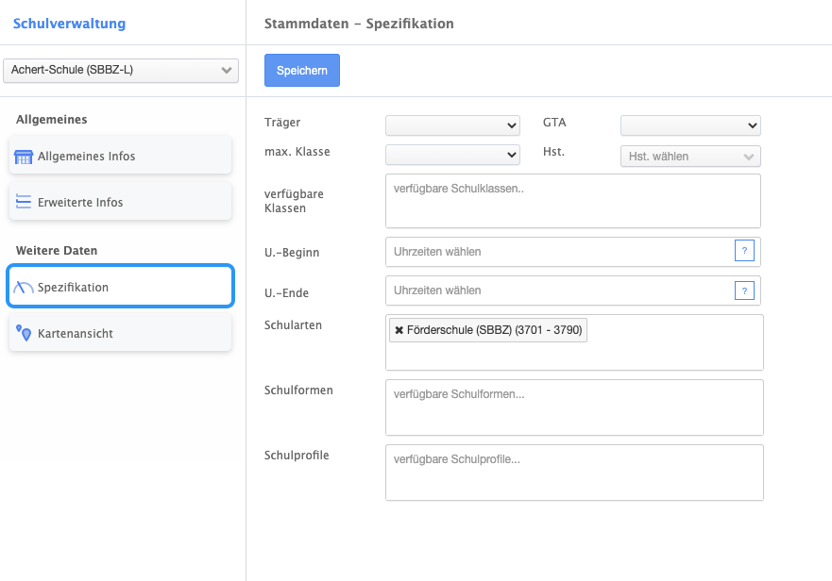Expand the GTA dropdown

click(x=689, y=125)
